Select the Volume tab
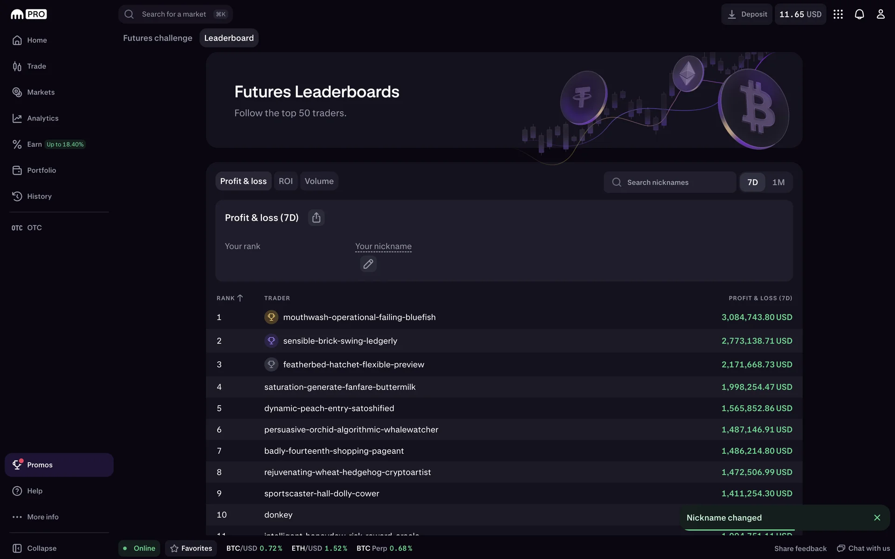The width and height of the screenshot is (895, 559). [x=319, y=181]
